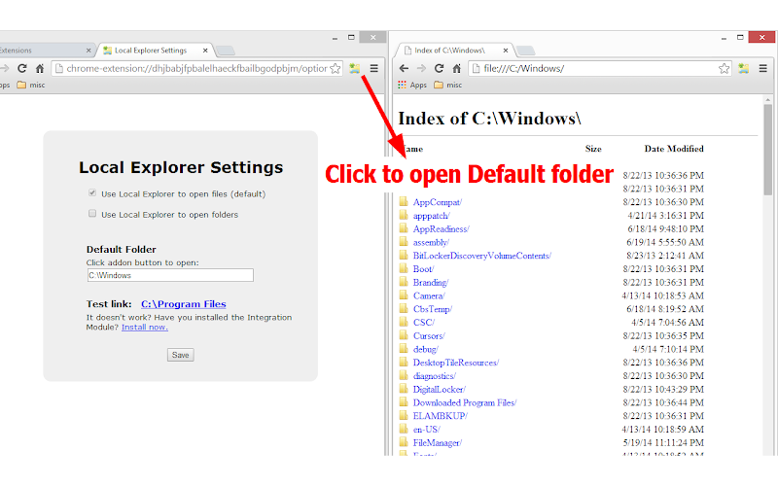Viewport: 778px width, 486px height.
Task: Enable Use Local Explorer to open folders
Action: [92, 214]
